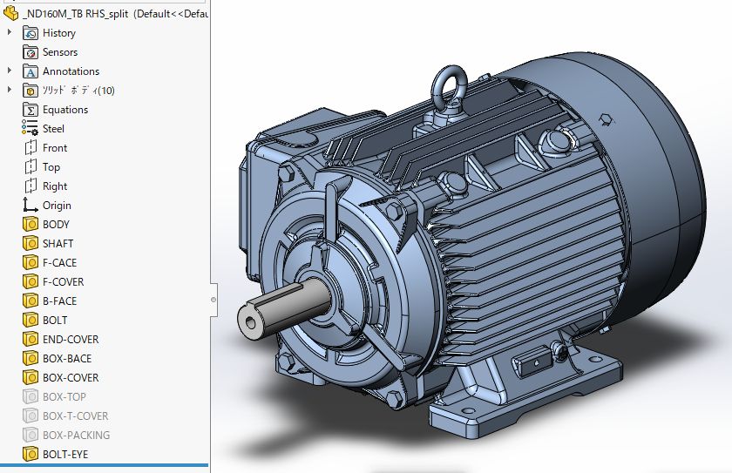Image resolution: width=732 pixels, height=473 pixels.
Task: Click the Origin icon
Action: click(x=30, y=206)
